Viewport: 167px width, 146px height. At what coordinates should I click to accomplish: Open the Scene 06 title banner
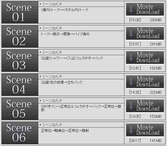[x=20, y=133]
